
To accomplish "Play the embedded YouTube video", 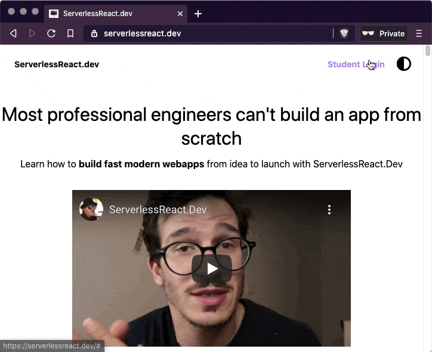I will click(x=211, y=269).
